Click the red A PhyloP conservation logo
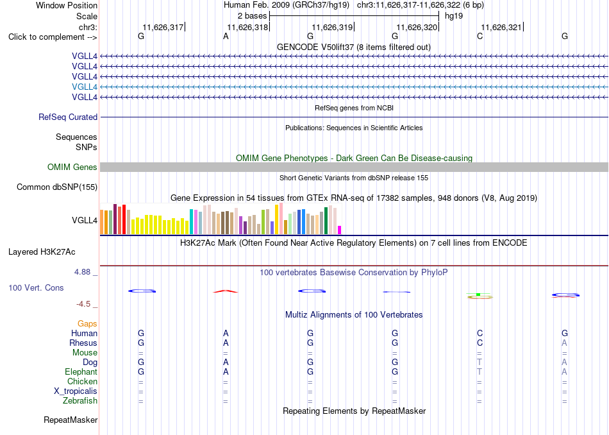Image resolution: width=609 pixels, height=435 pixels. click(226, 291)
